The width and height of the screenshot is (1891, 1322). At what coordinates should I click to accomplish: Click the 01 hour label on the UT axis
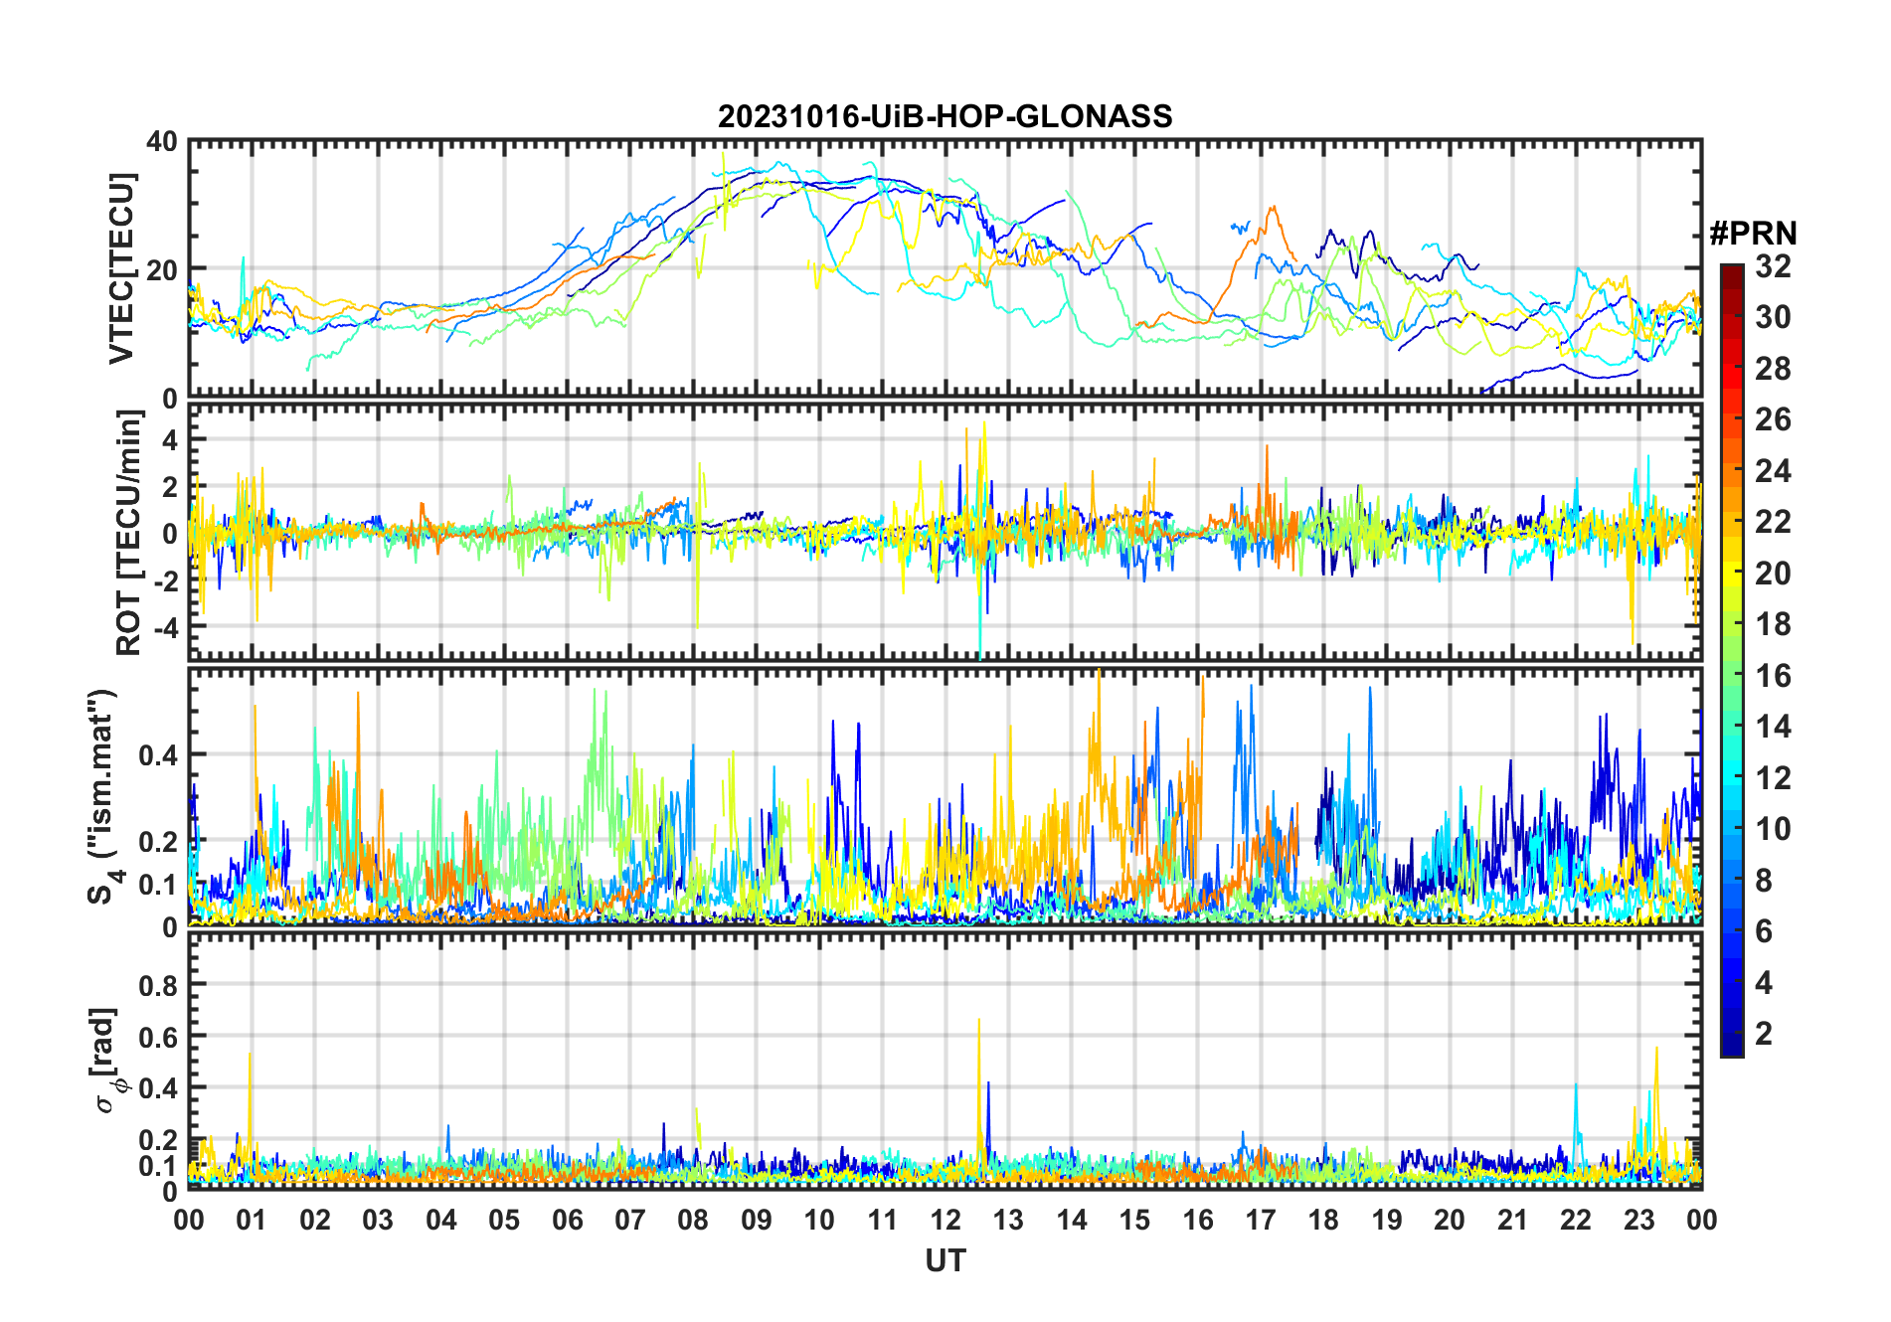point(252,1220)
